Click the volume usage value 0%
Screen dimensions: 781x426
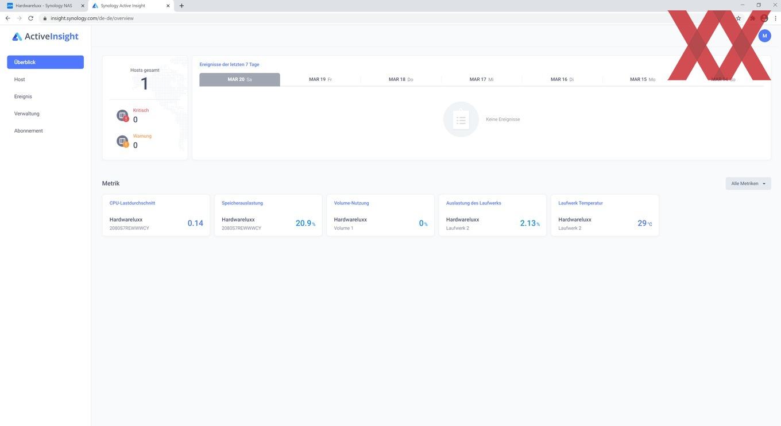(x=423, y=223)
